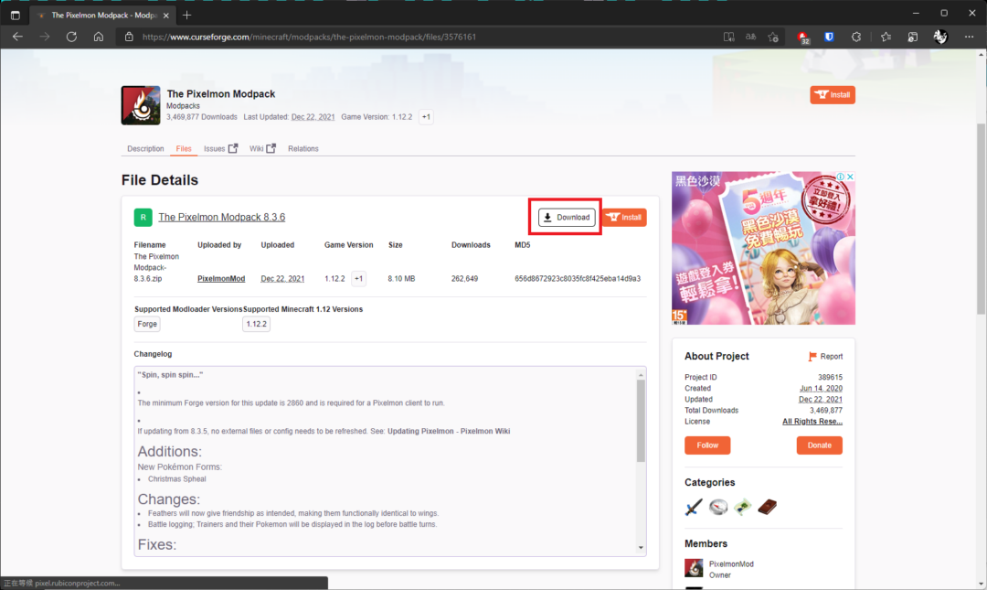This screenshot has height=590, width=987.
Task: Click Install next to the Download button
Action: pos(624,218)
